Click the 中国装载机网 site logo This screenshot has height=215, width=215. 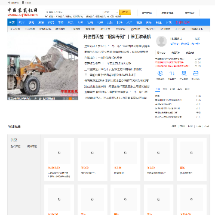(x=23, y=12)
